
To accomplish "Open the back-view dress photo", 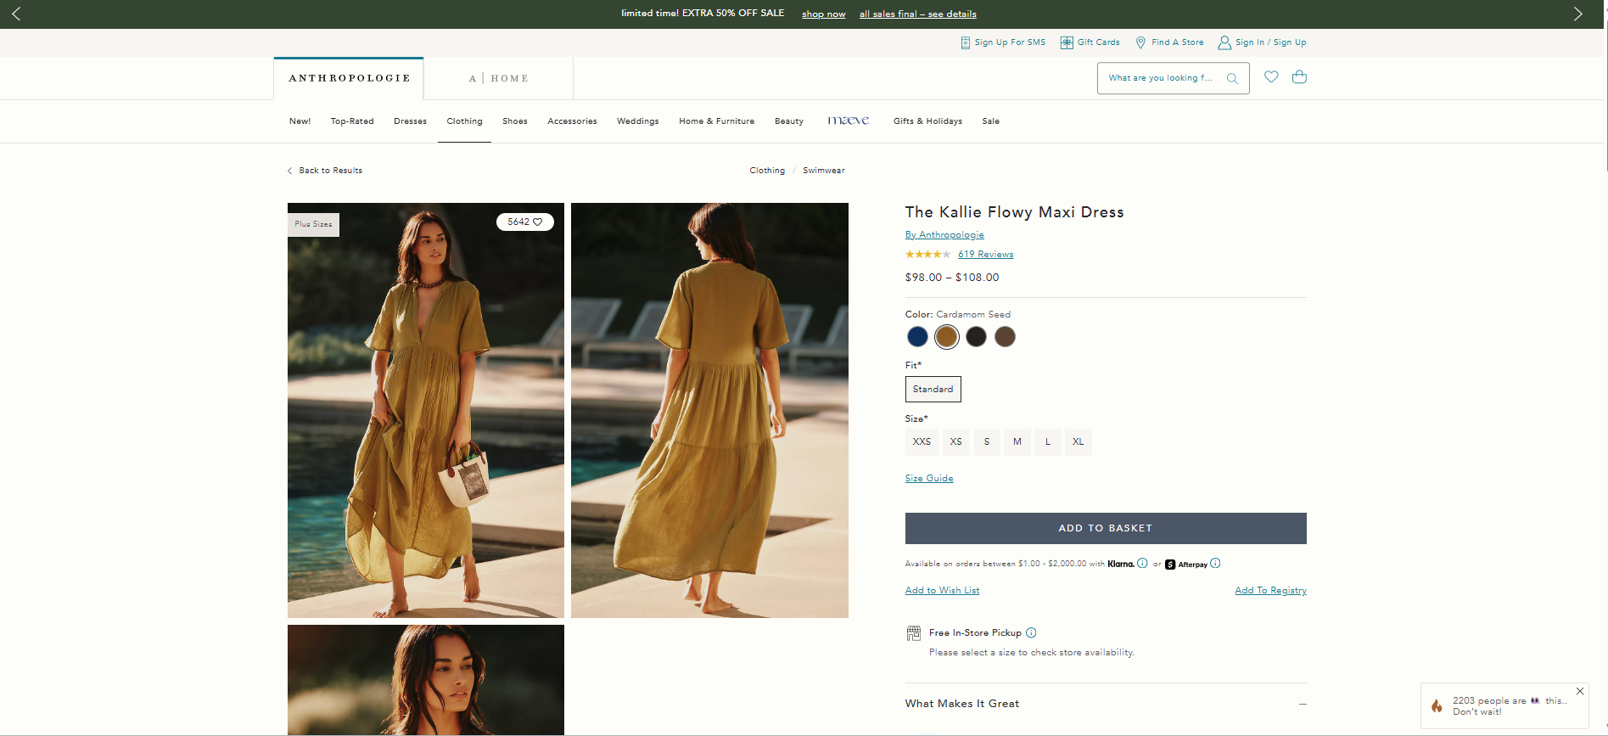I will (x=709, y=410).
